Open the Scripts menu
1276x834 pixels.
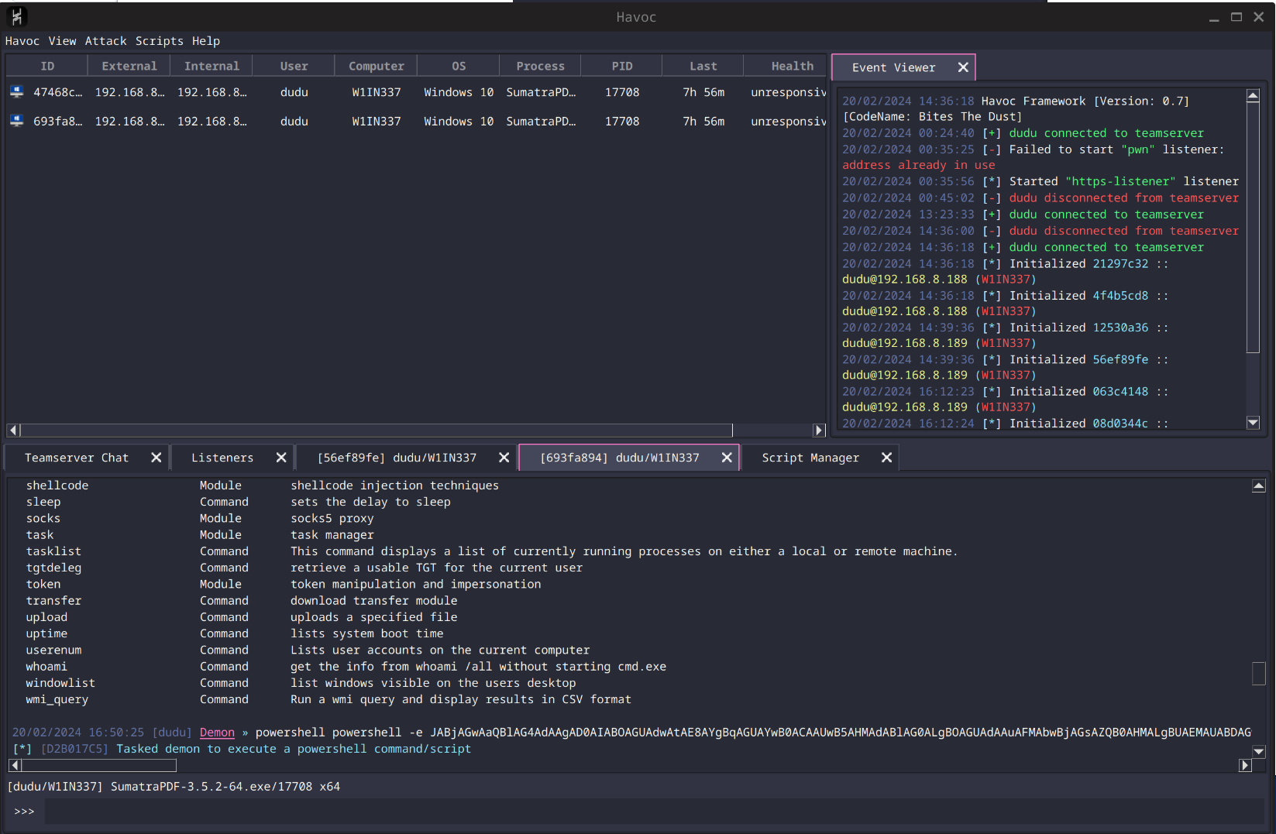160,41
